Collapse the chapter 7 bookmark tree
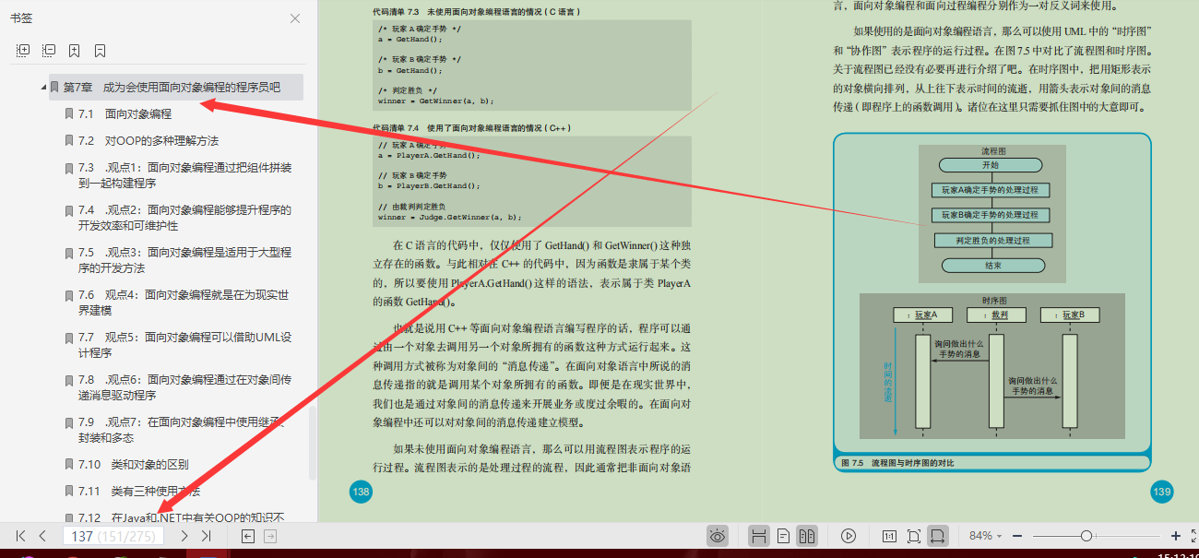This screenshot has height=558, width=1199. click(x=42, y=86)
